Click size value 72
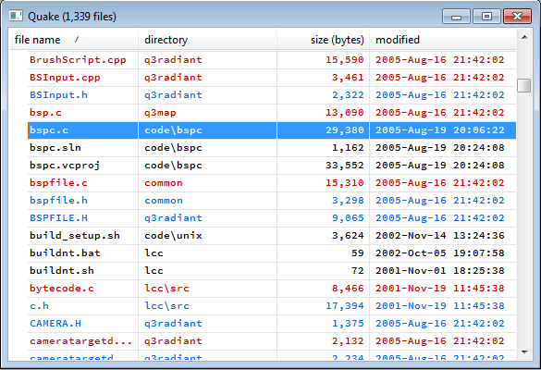 [358, 271]
